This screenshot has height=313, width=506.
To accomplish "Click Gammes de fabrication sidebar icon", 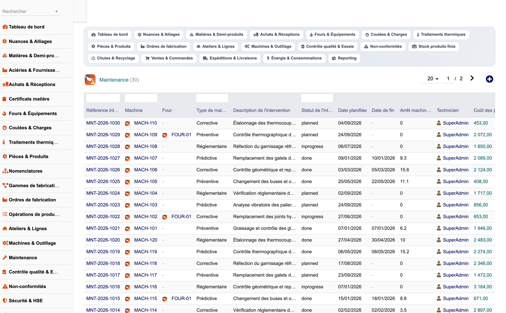I will [5, 186].
